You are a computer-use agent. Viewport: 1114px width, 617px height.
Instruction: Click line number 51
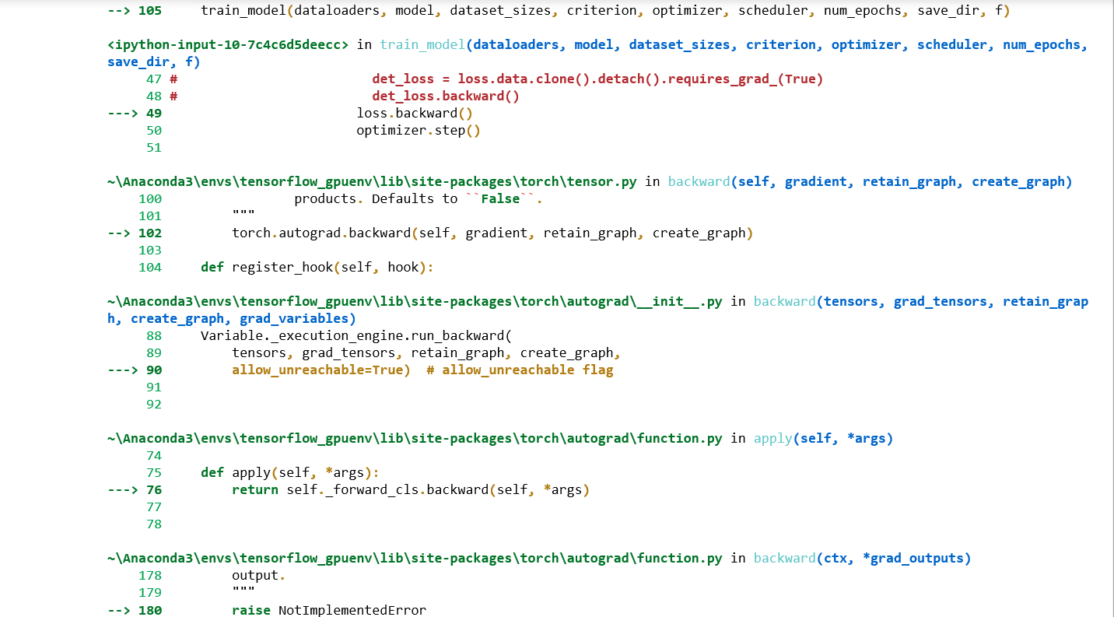point(154,147)
